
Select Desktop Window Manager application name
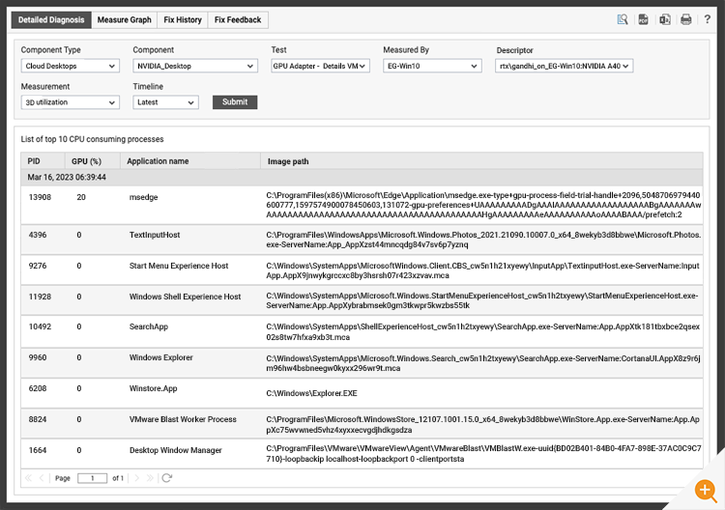176,450
